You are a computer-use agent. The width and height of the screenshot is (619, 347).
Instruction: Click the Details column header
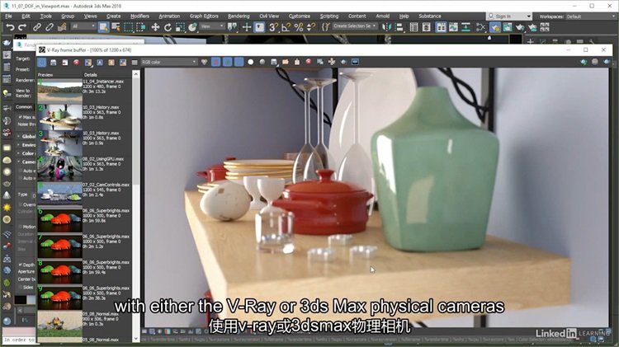pos(91,74)
